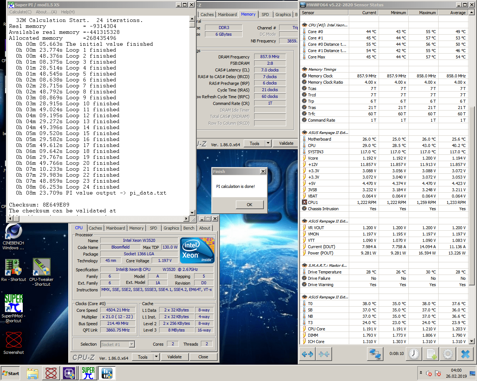Click HWiNFO scrollbar down arrow
The height and width of the screenshot is (381, 477).
pyautogui.click(x=472, y=341)
